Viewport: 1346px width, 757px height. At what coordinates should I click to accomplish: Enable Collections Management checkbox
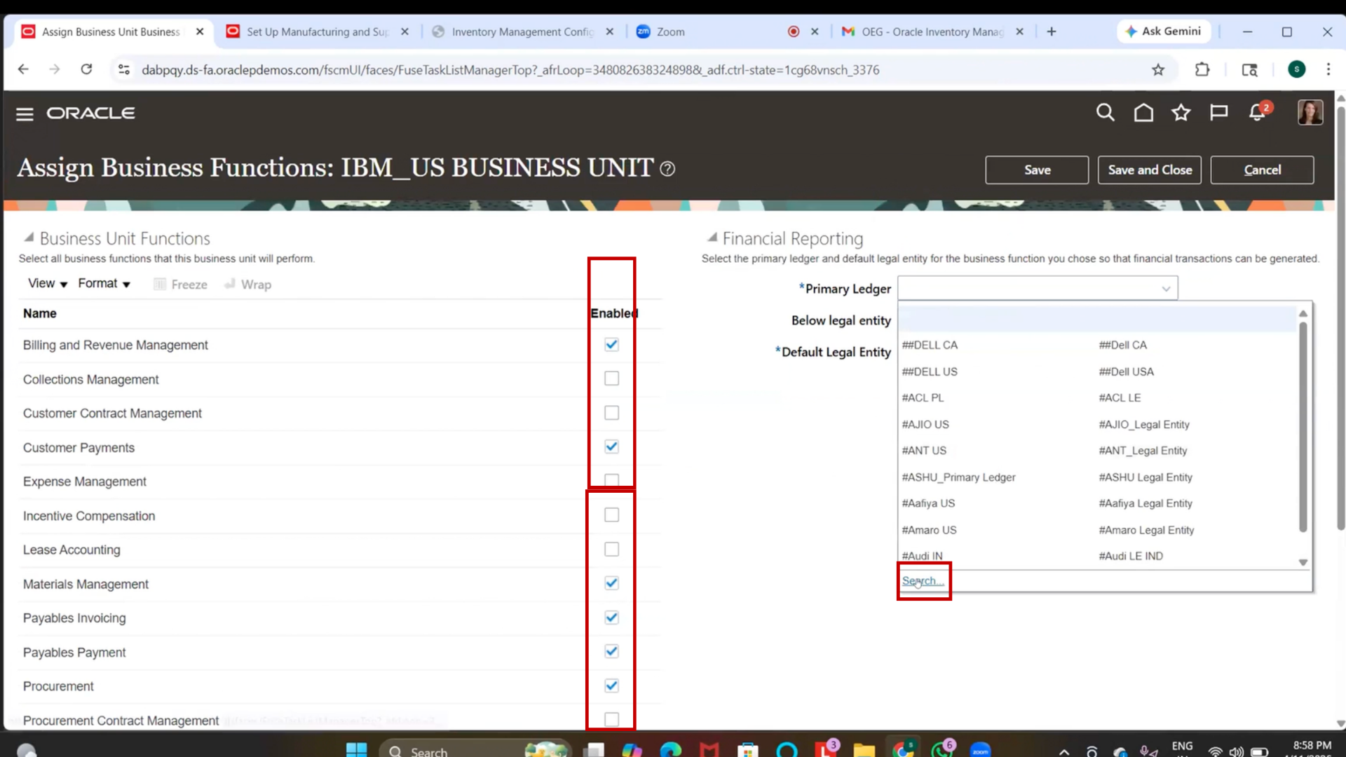click(x=611, y=378)
